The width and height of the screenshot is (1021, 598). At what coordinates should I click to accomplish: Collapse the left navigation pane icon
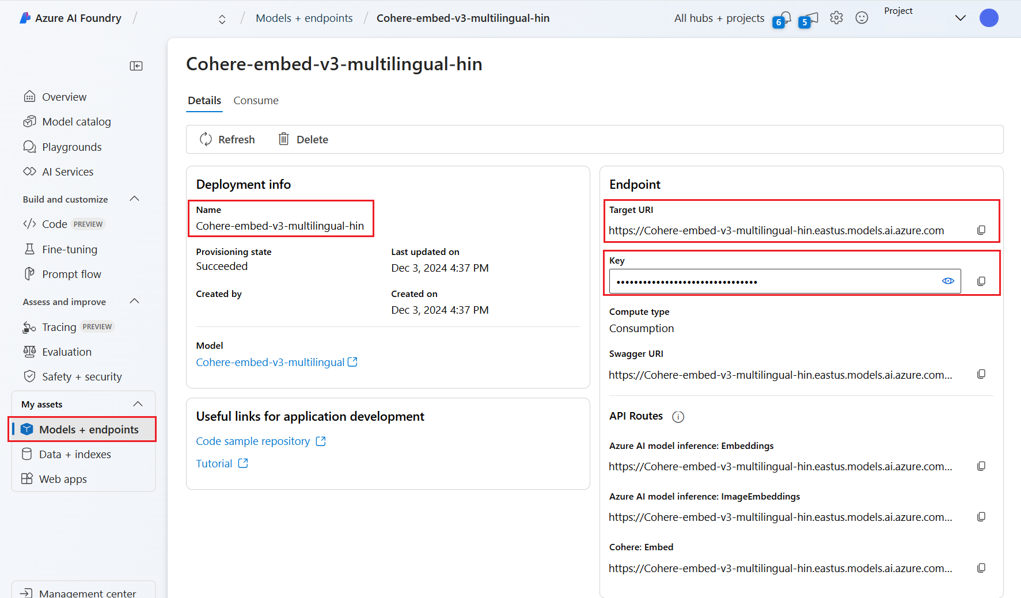(x=136, y=66)
